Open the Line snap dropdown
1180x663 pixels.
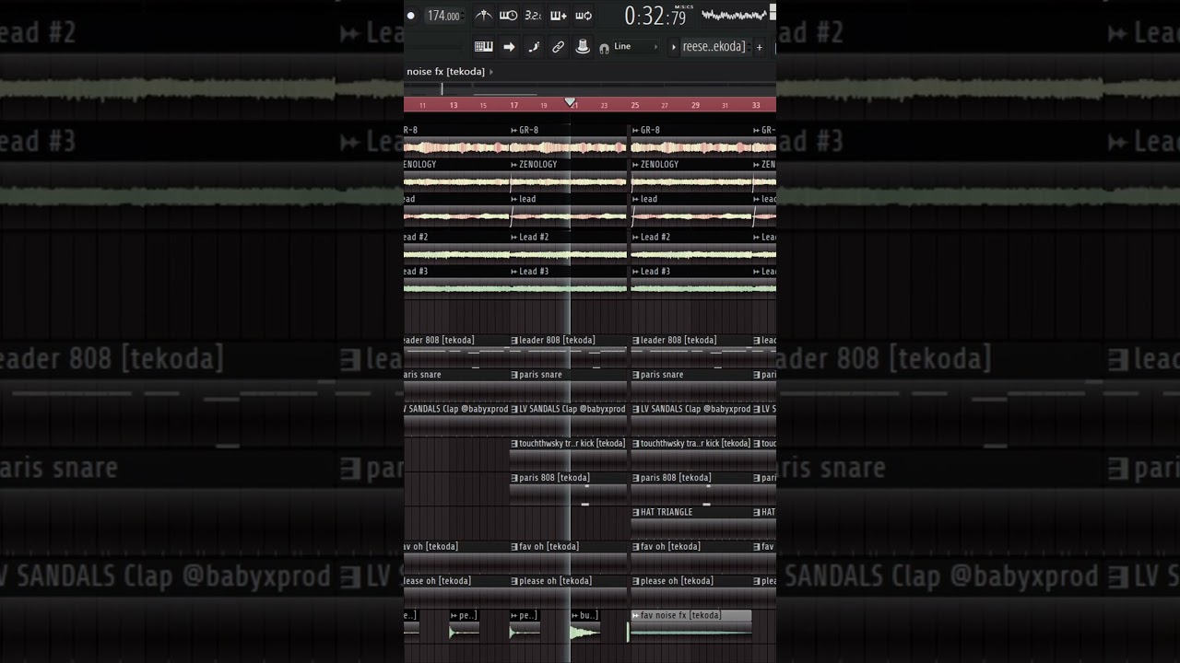tap(636, 47)
